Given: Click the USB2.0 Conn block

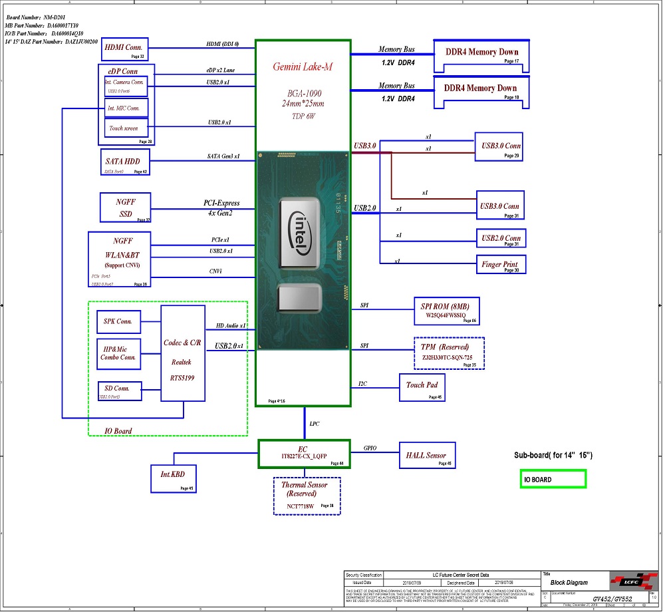Looking at the screenshot, I should (501, 238).
